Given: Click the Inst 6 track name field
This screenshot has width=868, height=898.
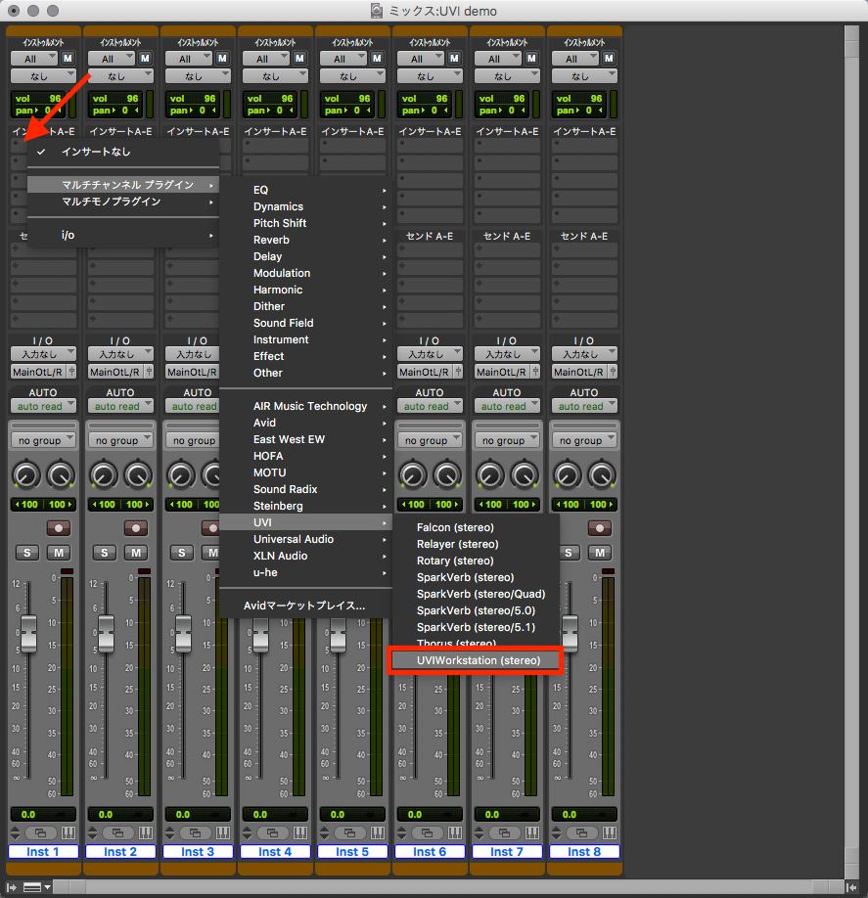Looking at the screenshot, I should coord(430,852).
